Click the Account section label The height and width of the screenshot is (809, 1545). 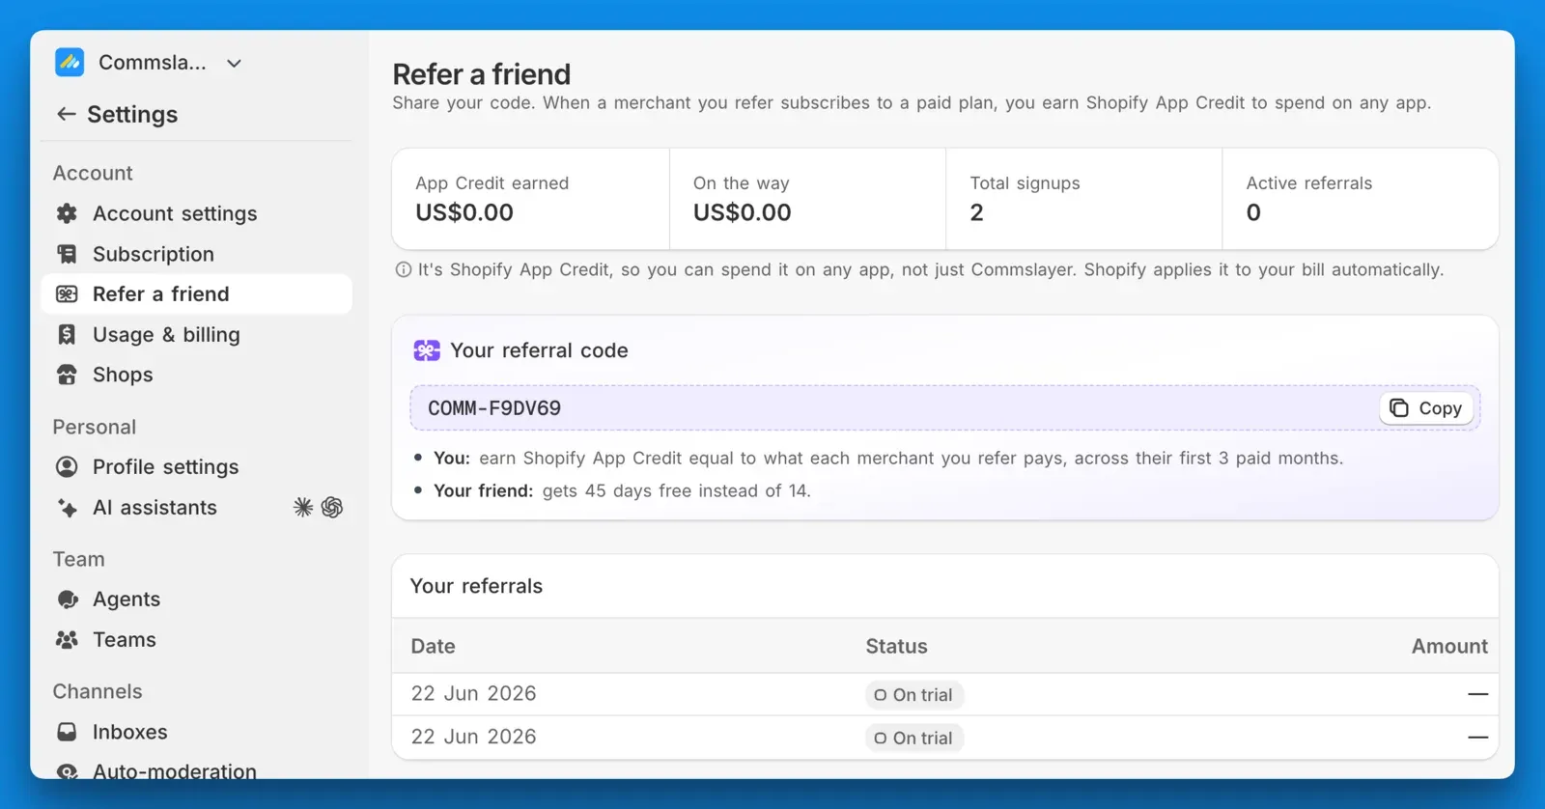pos(93,174)
